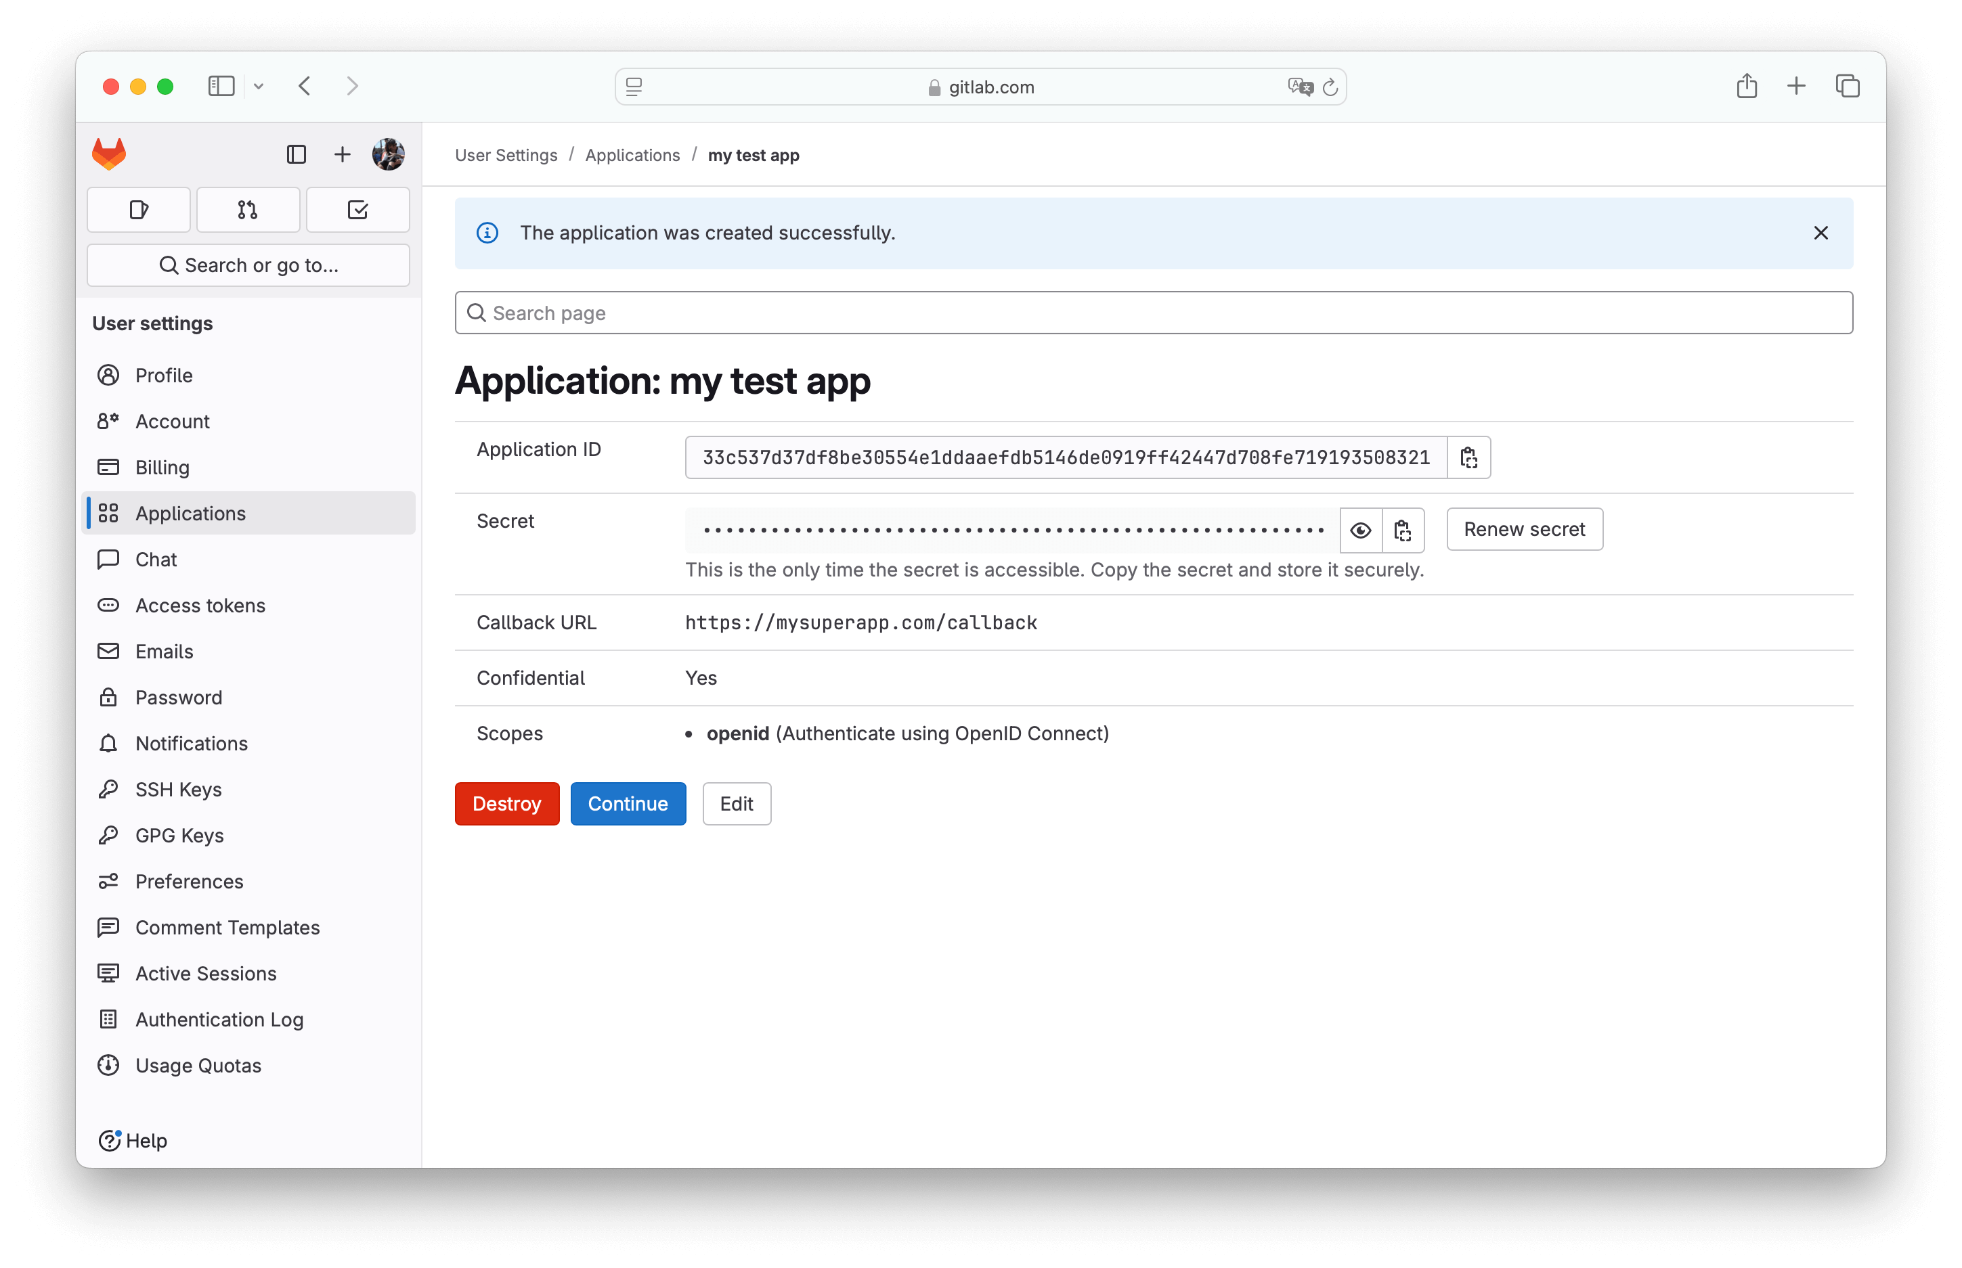1962x1268 pixels.
Task: Create new item with plus icon
Action: pyautogui.click(x=342, y=154)
